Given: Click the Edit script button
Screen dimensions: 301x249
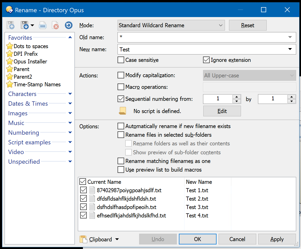Looking at the screenshot, I should pos(222,111).
